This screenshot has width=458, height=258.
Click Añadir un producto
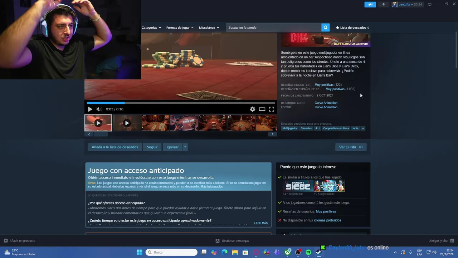(x=19, y=241)
